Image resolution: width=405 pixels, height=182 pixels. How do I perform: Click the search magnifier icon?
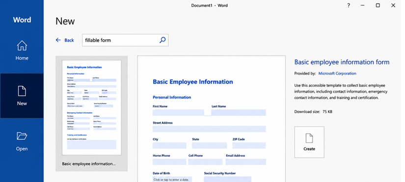pyautogui.click(x=162, y=40)
